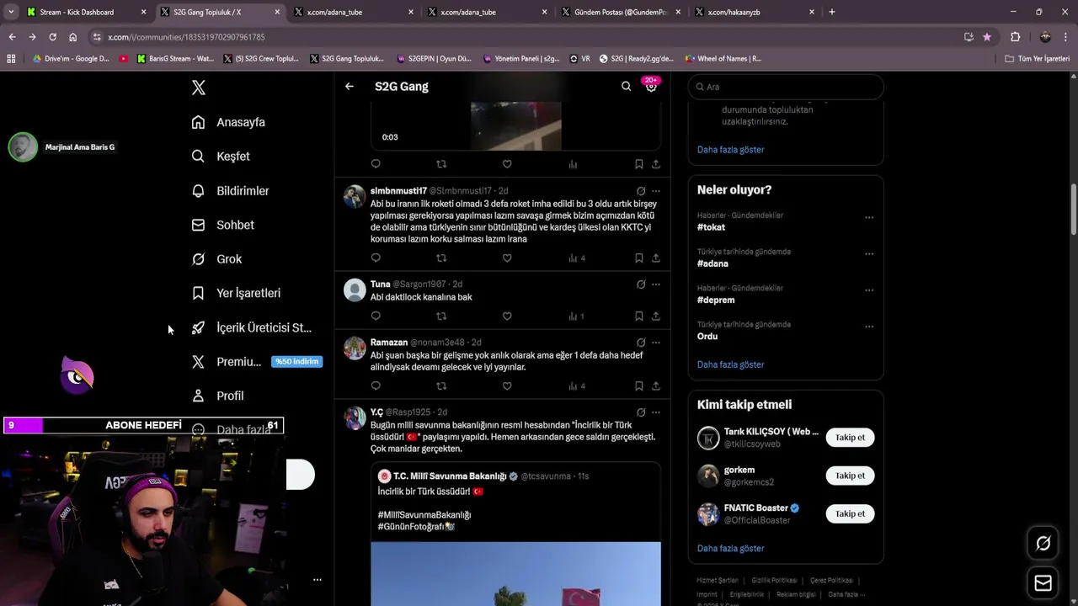View analytics on Ramazan's post

pos(576,386)
